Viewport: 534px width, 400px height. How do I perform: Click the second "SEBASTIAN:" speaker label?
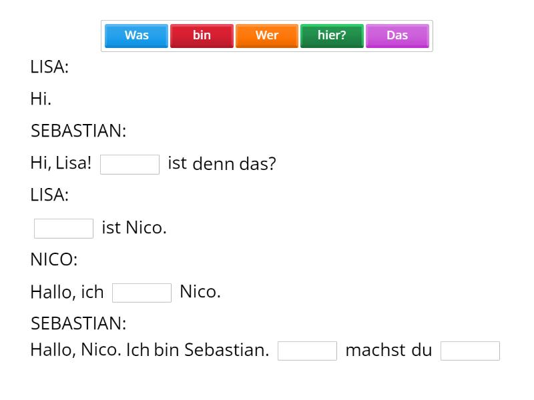[78, 323]
